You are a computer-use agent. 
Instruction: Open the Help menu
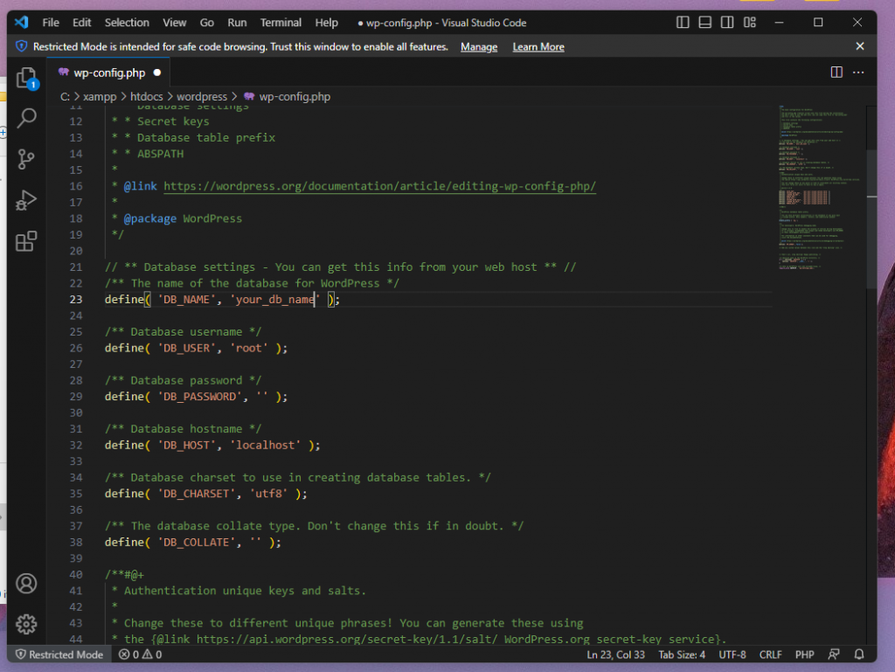pyautogui.click(x=326, y=22)
